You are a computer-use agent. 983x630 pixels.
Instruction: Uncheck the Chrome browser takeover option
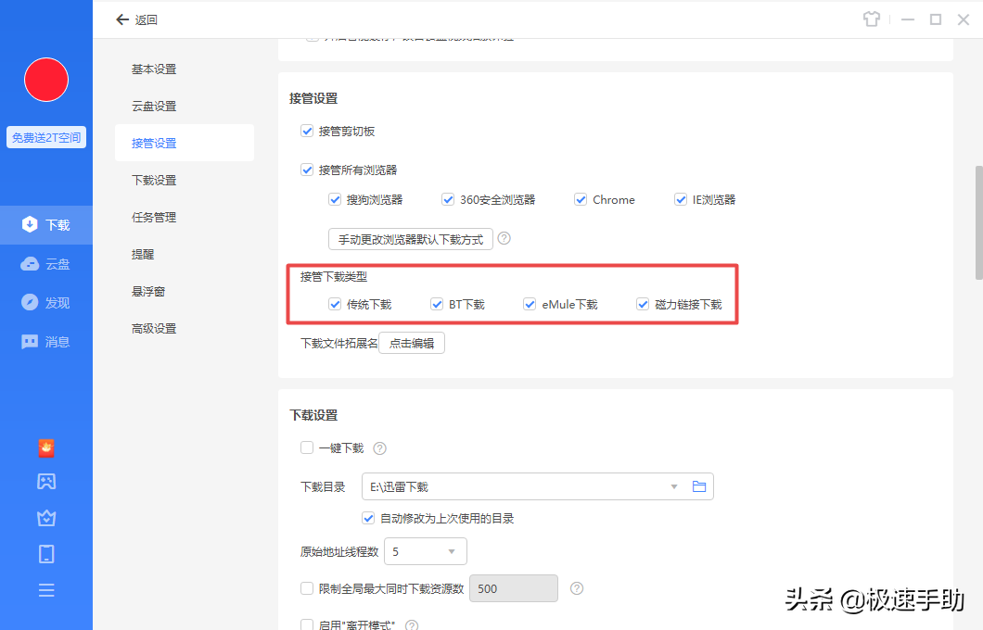pyautogui.click(x=581, y=199)
